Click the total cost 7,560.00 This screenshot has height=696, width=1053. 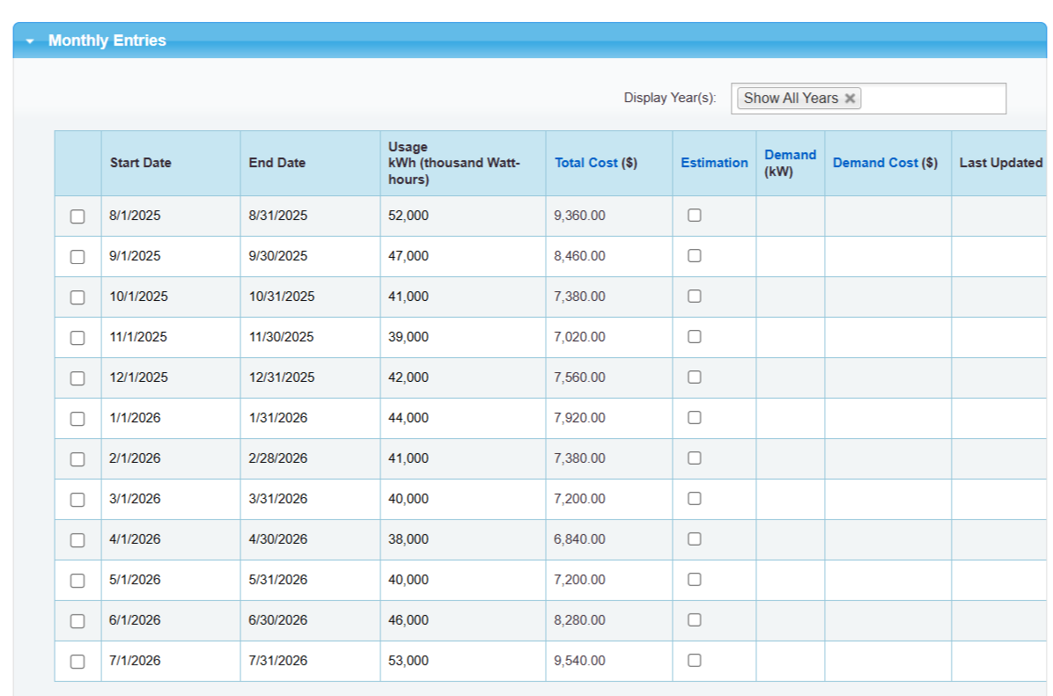pos(579,377)
